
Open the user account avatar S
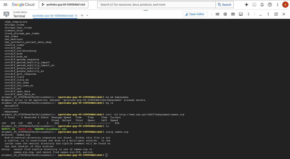point(285,5)
